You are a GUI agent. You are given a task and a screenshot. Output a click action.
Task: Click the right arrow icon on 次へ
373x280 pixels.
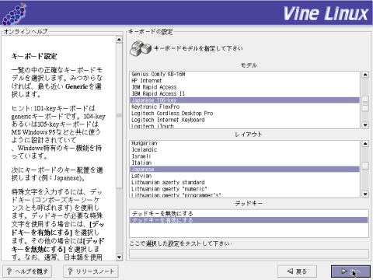344,271
